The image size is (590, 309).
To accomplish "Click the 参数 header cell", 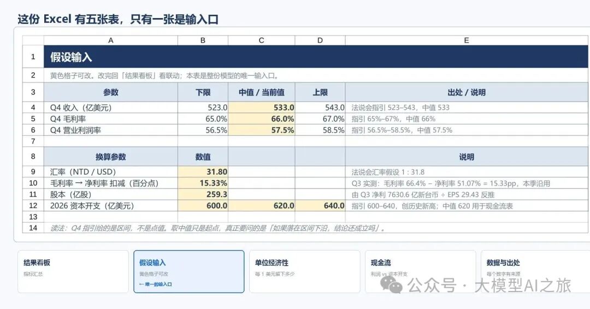I will coord(110,92).
